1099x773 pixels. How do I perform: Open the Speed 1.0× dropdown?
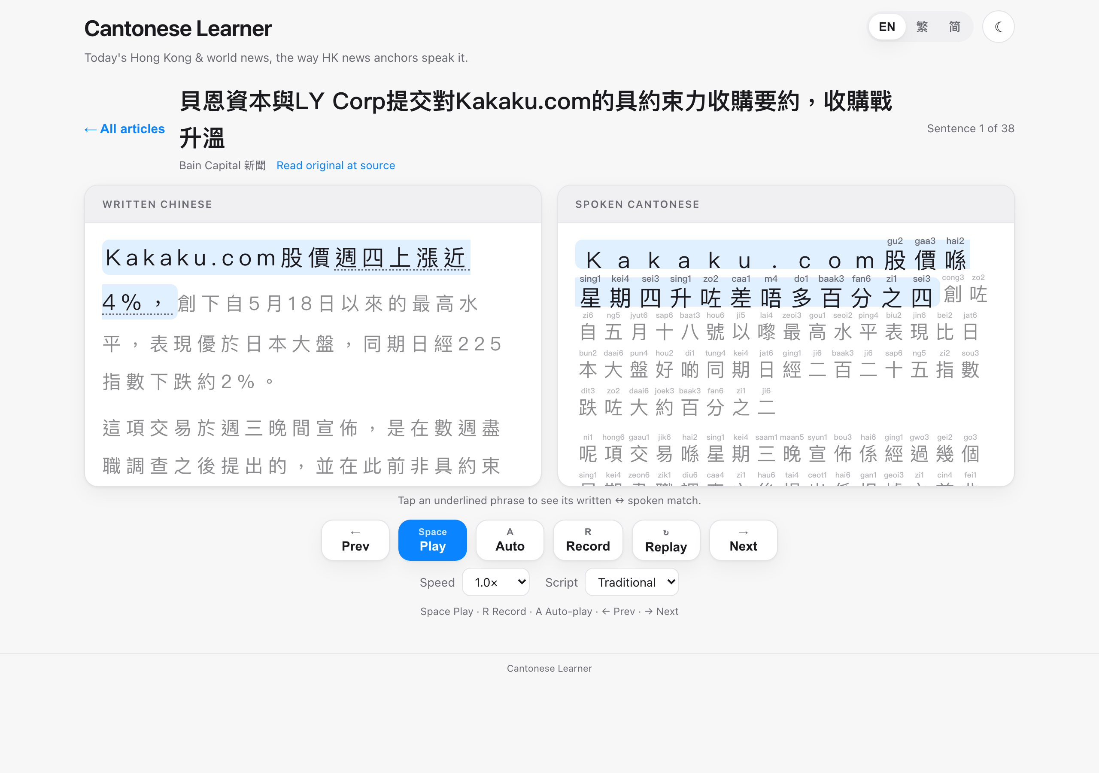(x=495, y=582)
